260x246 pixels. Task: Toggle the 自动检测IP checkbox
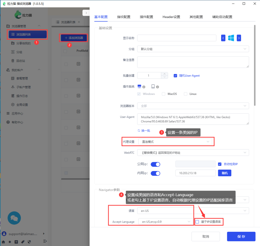click(x=220, y=164)
